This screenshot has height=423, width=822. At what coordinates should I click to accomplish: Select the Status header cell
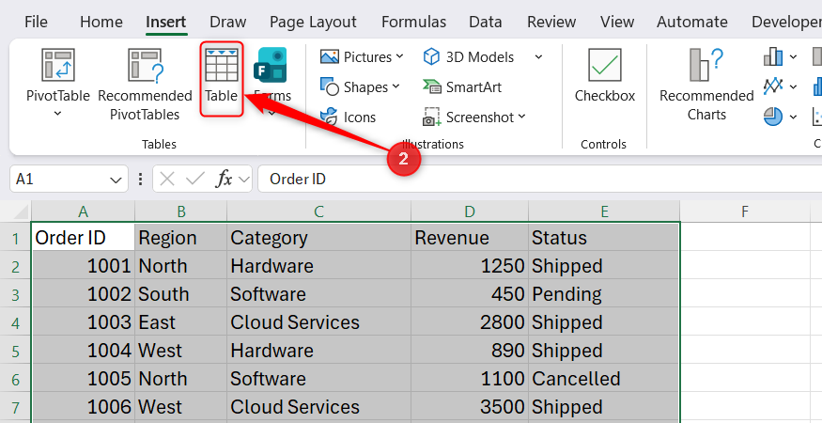click(x=604, y=237)
